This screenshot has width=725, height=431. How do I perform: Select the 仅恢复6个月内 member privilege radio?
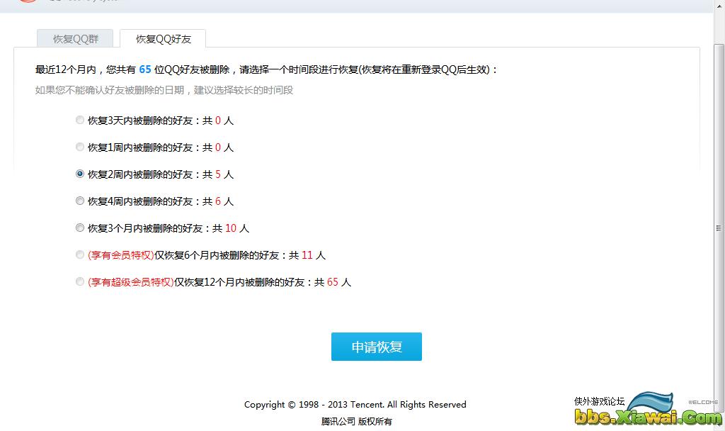(x=80, y=254)
